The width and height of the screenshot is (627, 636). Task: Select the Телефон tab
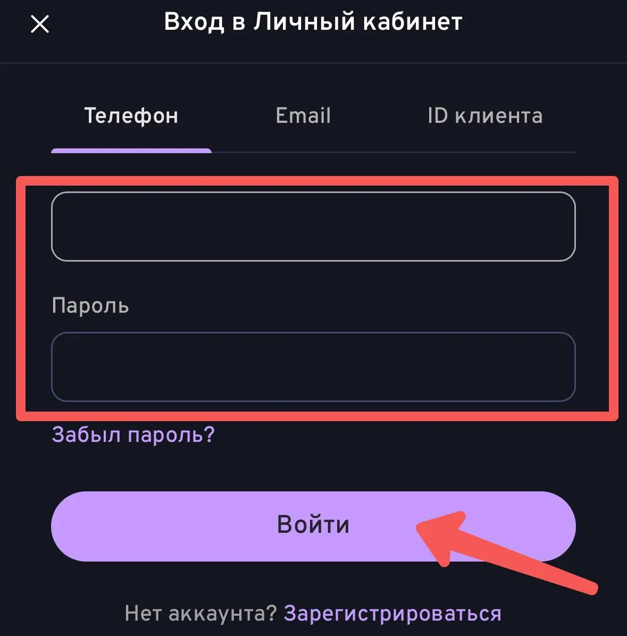click(x=131, y=115)
